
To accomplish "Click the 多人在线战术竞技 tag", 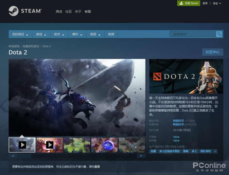I will click(169, 151).
